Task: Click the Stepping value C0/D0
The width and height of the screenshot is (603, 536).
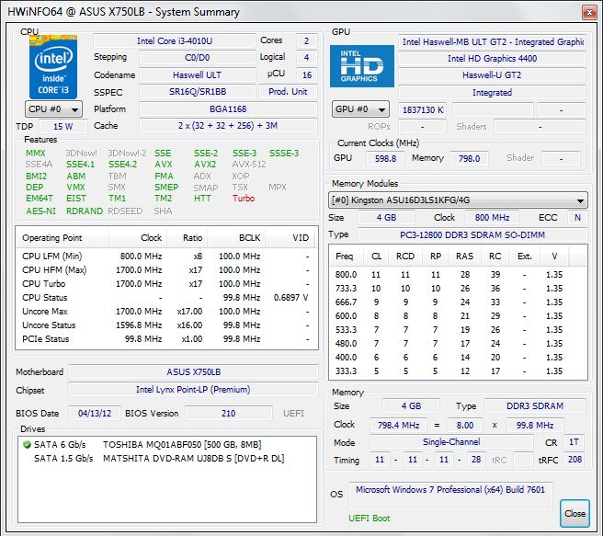Action: click(198, 58)
